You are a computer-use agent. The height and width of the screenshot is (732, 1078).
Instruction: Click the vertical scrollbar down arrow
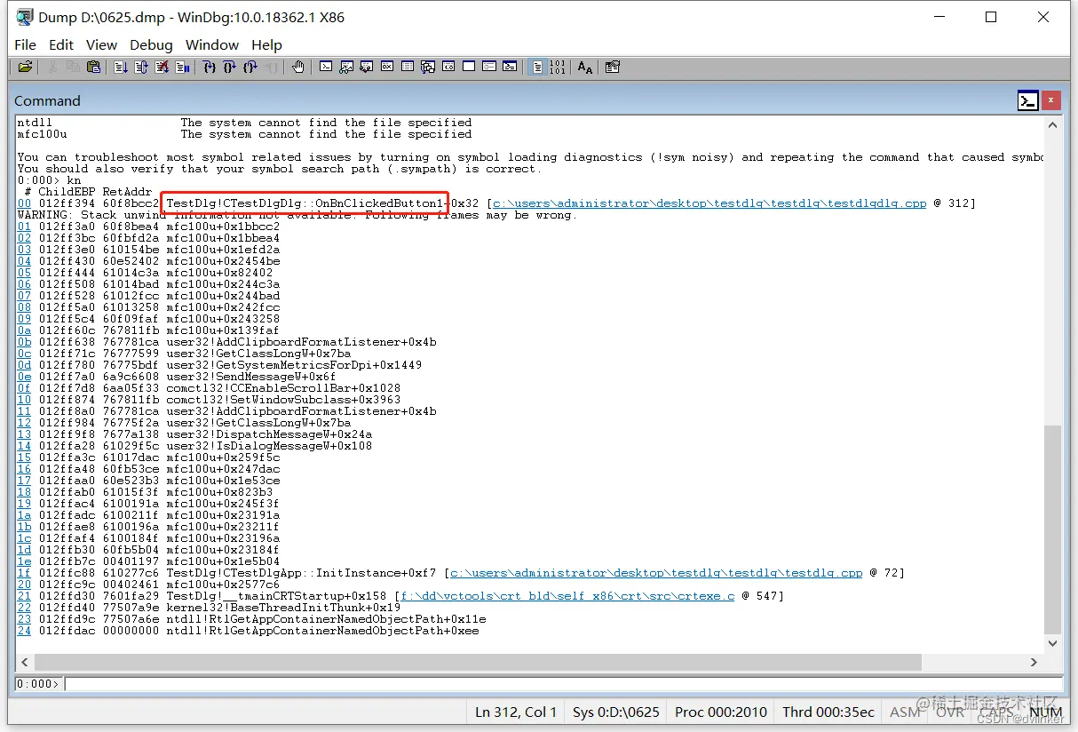point(1052,643)
